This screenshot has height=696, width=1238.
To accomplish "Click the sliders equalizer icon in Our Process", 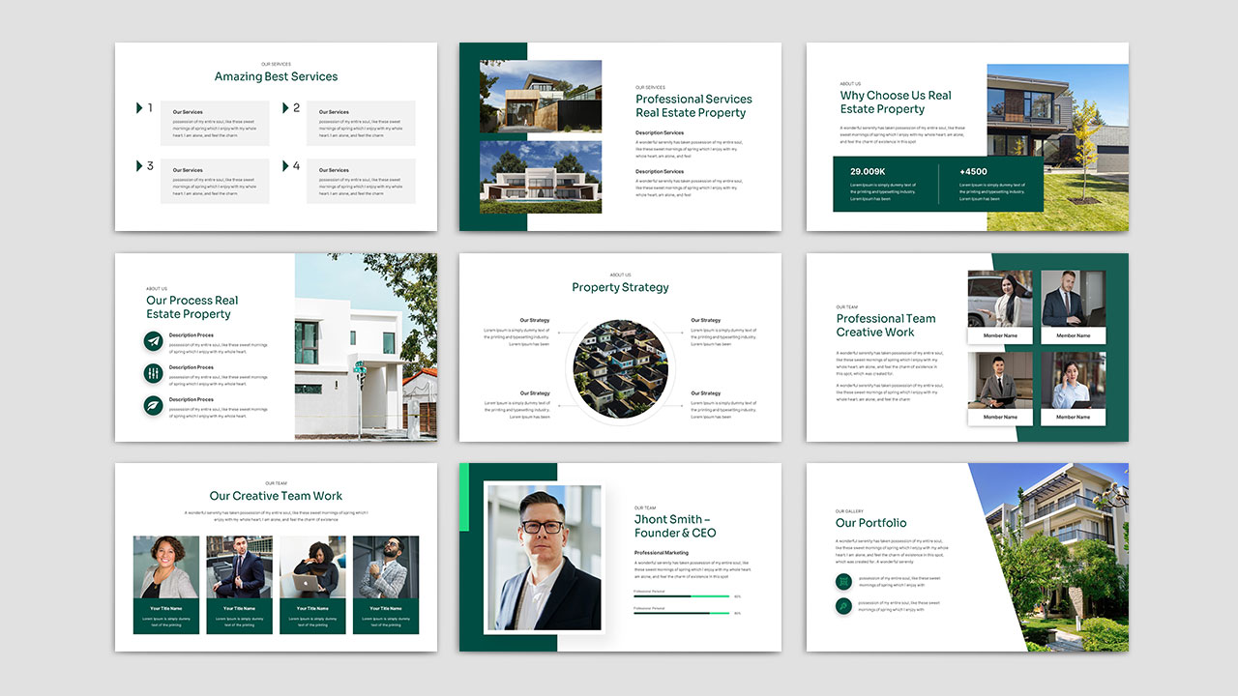I will [153, 373].
